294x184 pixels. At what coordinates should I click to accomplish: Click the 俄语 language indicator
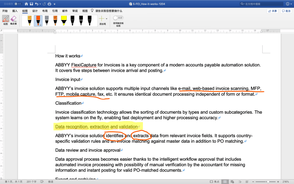click(x=51, y=182)
